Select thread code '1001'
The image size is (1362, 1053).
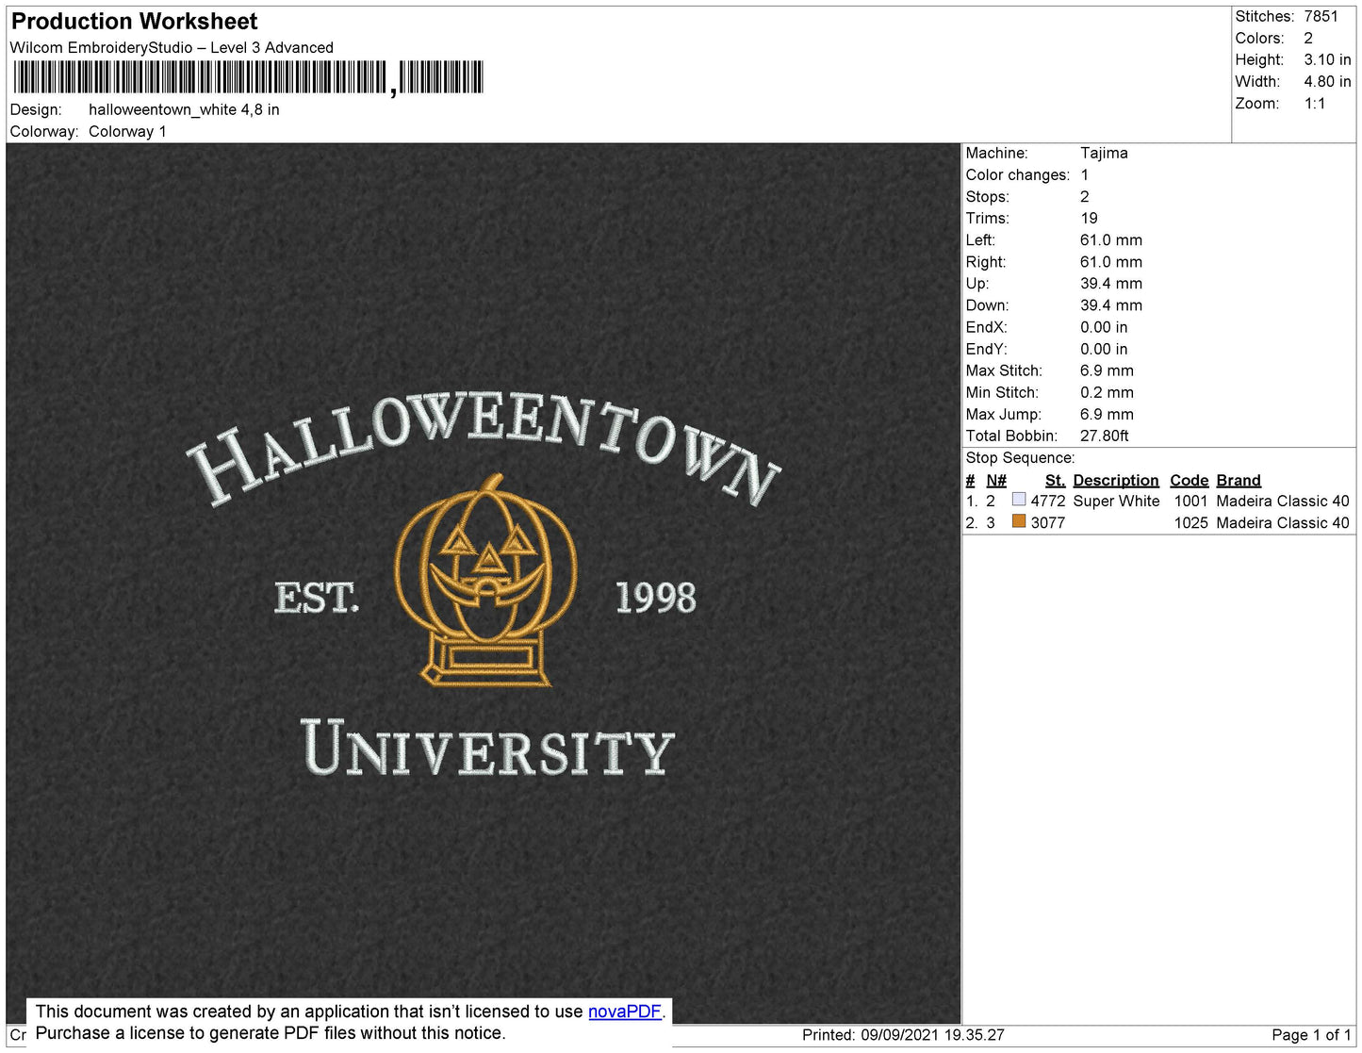pyautogui.click(x=1190, y=501)
